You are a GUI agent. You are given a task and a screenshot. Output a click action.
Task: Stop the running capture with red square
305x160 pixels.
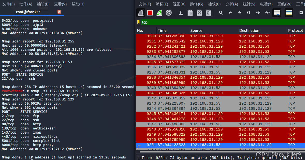[150, 13]
